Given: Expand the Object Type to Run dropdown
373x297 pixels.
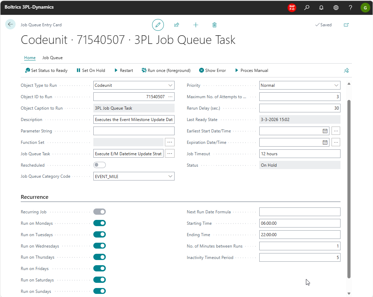Looking at the screenshot, I should tap(170, 85).
